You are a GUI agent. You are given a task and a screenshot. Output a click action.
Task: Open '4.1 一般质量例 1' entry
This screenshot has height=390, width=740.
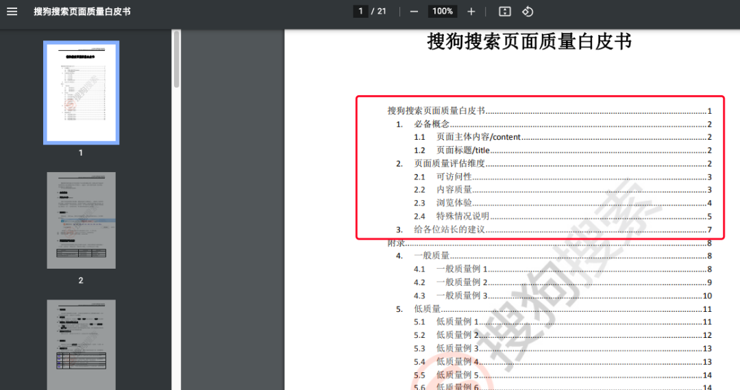point(563,269)
